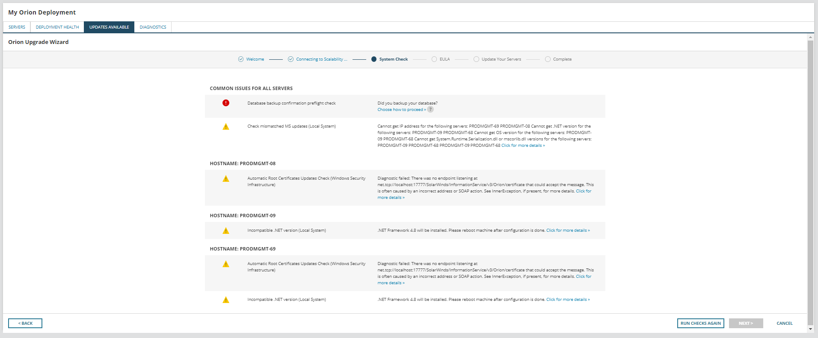The height and width of the screenshot is (338, 818).
Task: Click the Database backup confirmation preflight check text
Action: pos(291,103)
